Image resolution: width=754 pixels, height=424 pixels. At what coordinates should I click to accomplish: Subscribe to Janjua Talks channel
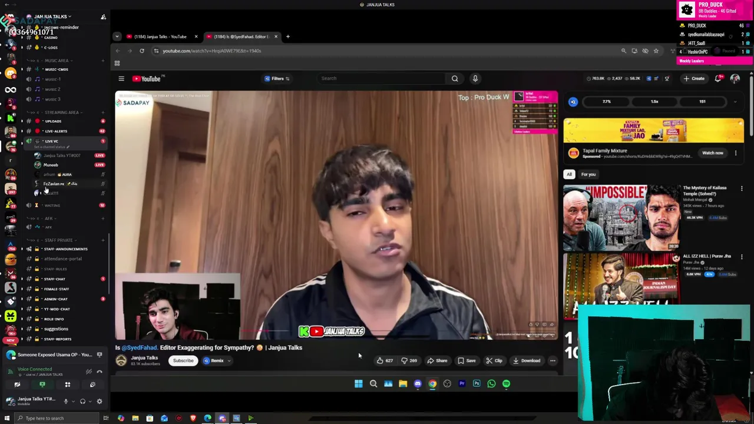click(x=183, y=360)
